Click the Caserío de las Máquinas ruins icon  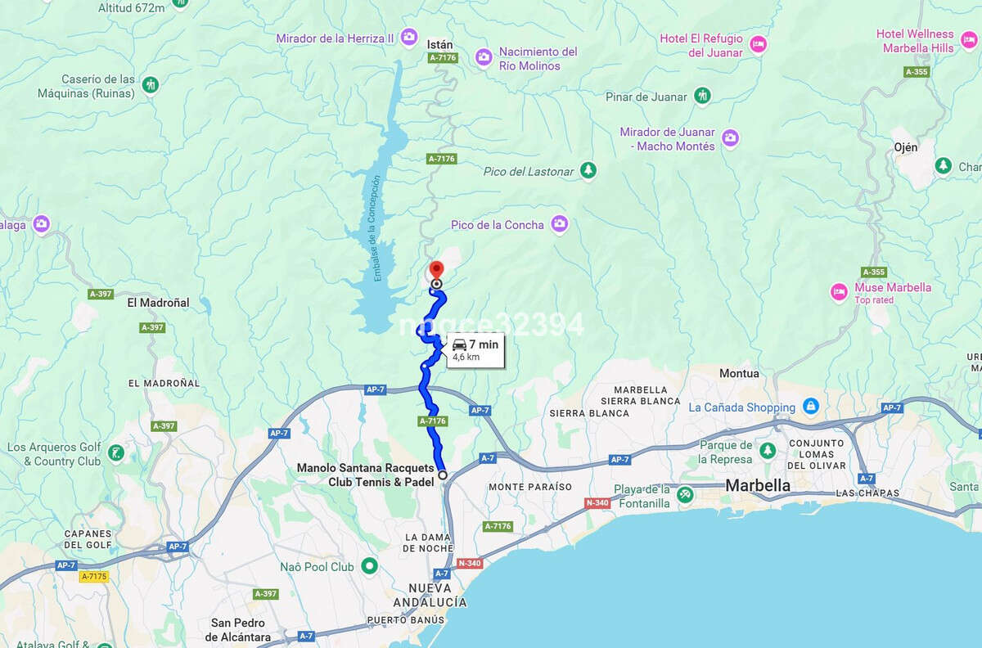point(150,84)
